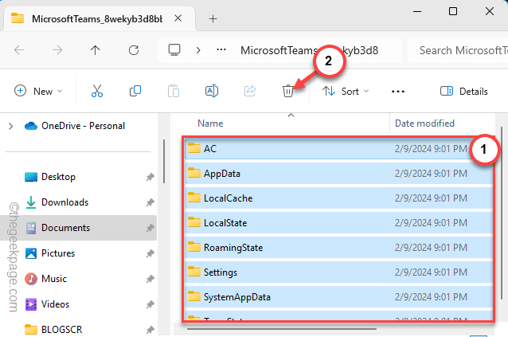
Task: Click the date cell of AppData row
Action: coord(431,174)
